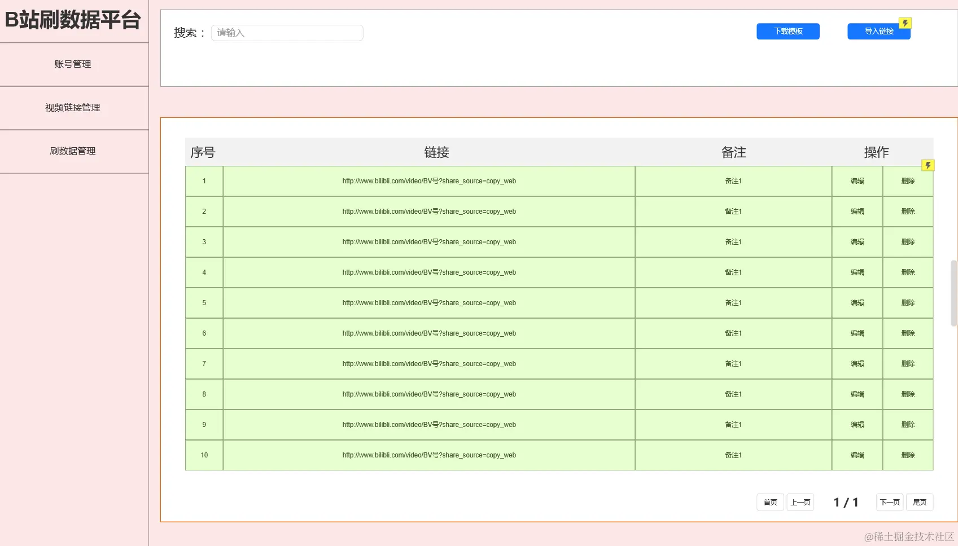Click the 操作 column header
Image resolution: width=958 pixels, height=546 pixels.
tap(876, 152)
